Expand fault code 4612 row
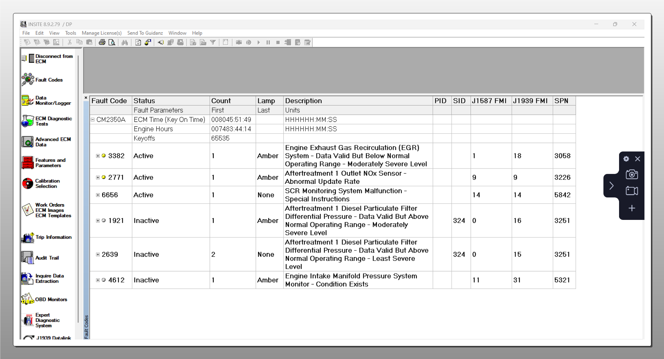Image resolution: width=664 pixels, height=359 pixels. (98, 280)
